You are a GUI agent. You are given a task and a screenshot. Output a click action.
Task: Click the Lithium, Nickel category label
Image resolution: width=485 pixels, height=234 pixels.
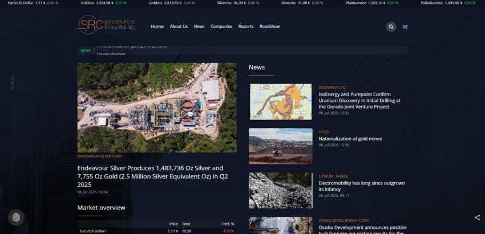click(x=333, y=176)
